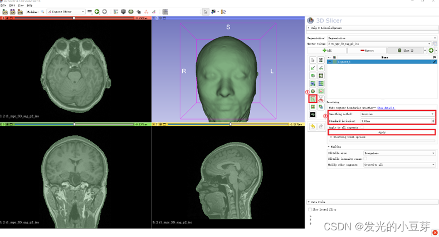439x237 pixels.
Task: Open the Segment Editor module selector dropdown
Action: pyautogui.click(x=66, y=12)
